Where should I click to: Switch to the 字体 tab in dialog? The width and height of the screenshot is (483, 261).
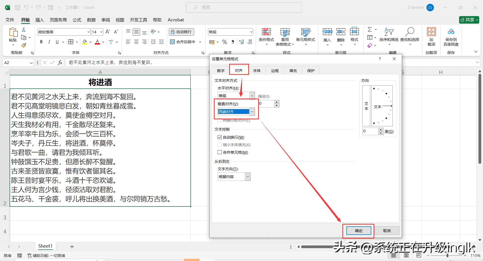(257, 70)
